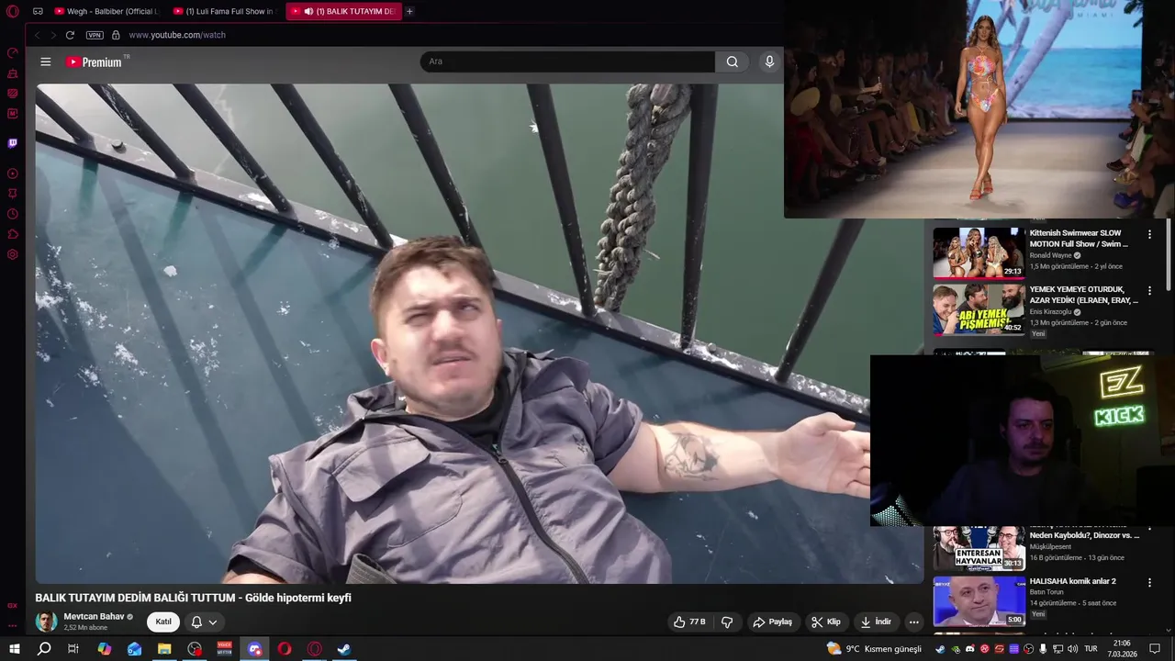
Task: Click the Enis Kirazoglu channel name
Action: (1050, 311)
